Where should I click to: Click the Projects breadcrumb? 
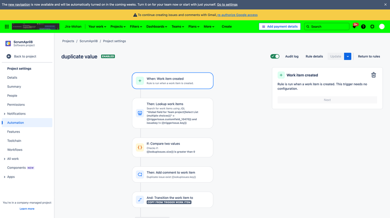(x=68, y=41)
